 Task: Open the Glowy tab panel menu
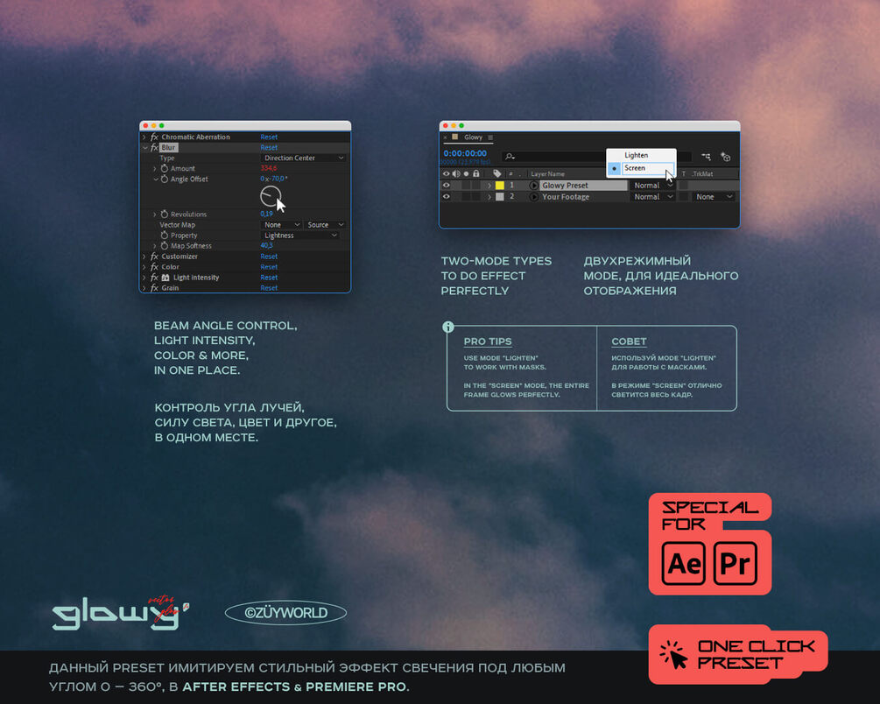tap(490, 137)
